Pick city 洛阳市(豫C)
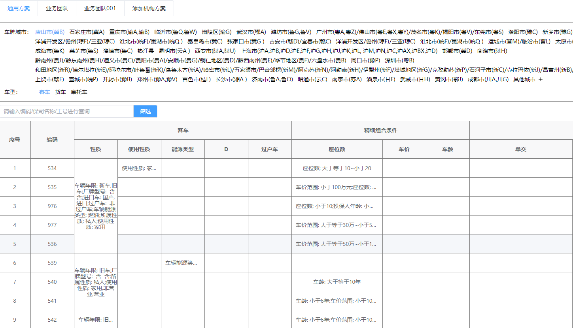The height and width of the screenshot is (328, 573). (x=523, y=32)
